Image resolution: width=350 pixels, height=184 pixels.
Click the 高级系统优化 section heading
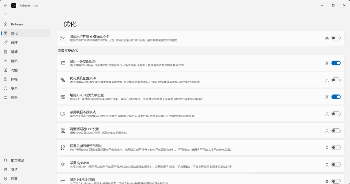tap(68, 51)
